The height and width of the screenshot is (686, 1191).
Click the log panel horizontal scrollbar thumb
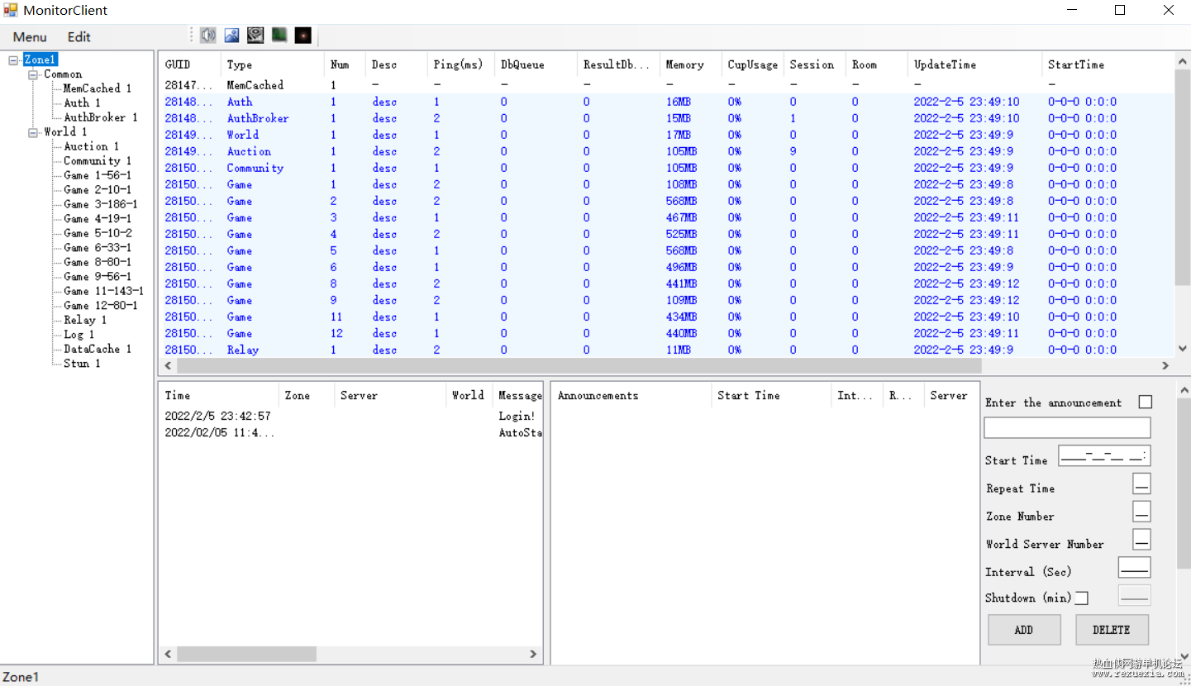[x=246, y=654]
